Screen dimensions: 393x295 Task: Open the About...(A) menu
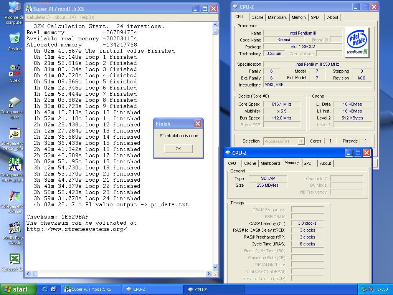pos(65,17)
